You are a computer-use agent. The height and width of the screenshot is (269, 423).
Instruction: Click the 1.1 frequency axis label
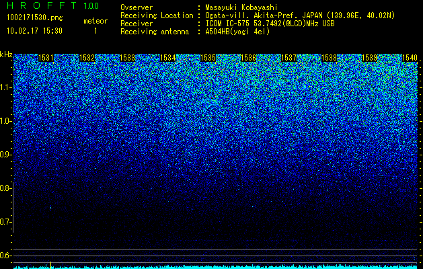coord(5,87)
